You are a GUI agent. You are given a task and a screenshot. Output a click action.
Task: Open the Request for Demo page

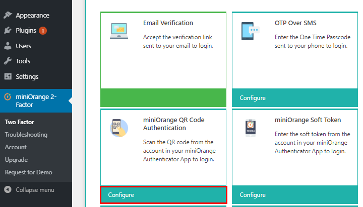pyautogui.click(x=28, y=172)
